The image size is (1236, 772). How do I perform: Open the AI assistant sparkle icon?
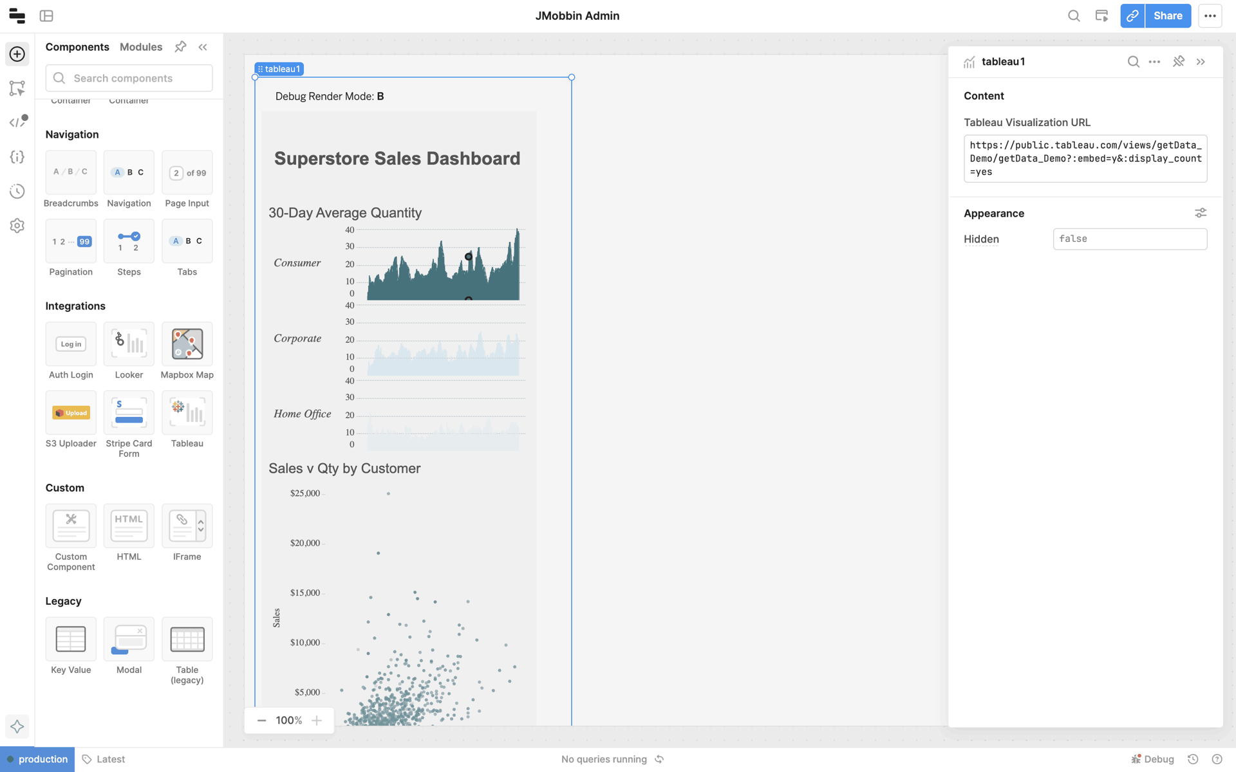[x=17, y=727]
